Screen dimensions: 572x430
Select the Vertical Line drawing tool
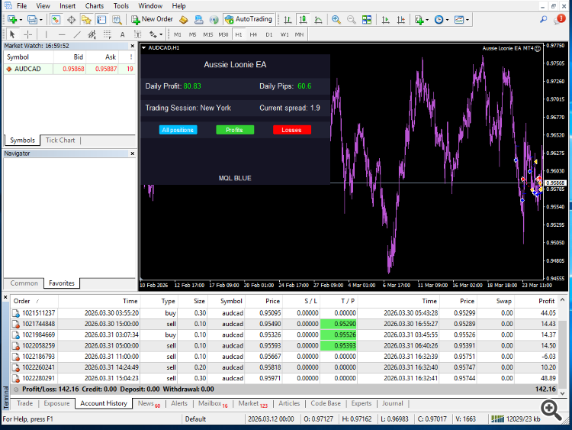tap(46, 34)
